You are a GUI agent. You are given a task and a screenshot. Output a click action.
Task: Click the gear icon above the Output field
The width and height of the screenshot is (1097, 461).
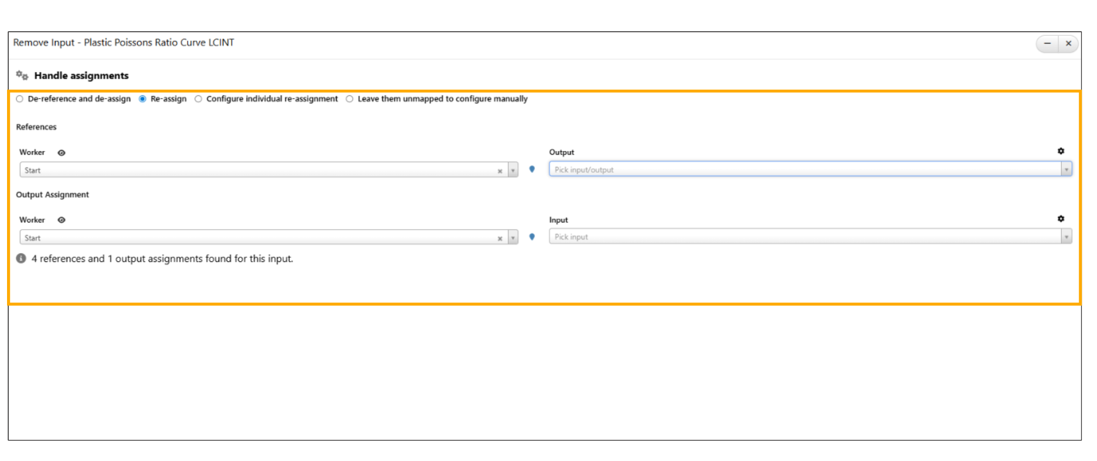(1061, 151)
